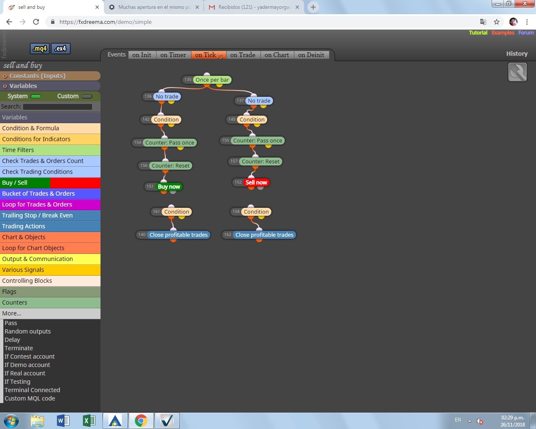Open Excel from the taskbar
Viewport: 536px width, 429px height.
click(89, 421)
